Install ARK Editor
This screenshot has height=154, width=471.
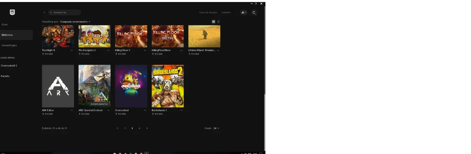click(47, 114)
